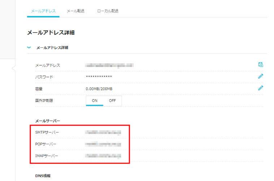Switch to the メール転送 tab
274x181 pixels.
pos(76,11)
